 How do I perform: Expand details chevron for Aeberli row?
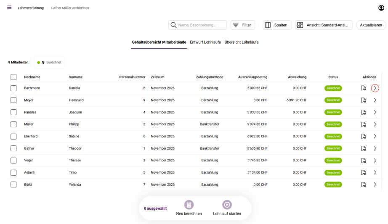tap(375, 173)
